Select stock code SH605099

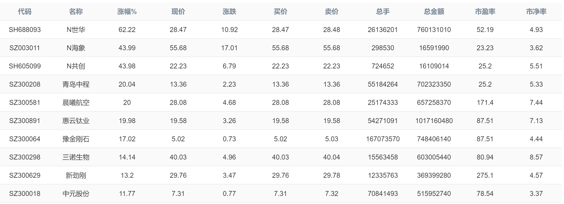(x=25, y=66)
